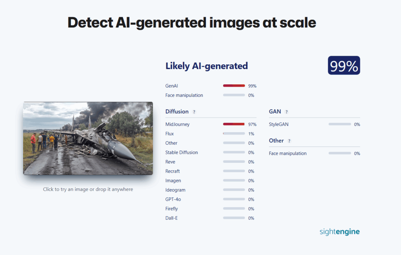401x255 pixels.
Task: Click the GenAI 99% progress bar
Action: (234, 86)
